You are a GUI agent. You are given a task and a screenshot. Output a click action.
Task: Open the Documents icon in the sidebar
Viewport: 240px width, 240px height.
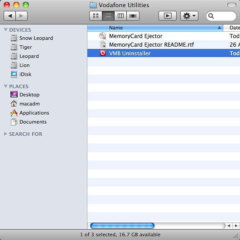14,122
